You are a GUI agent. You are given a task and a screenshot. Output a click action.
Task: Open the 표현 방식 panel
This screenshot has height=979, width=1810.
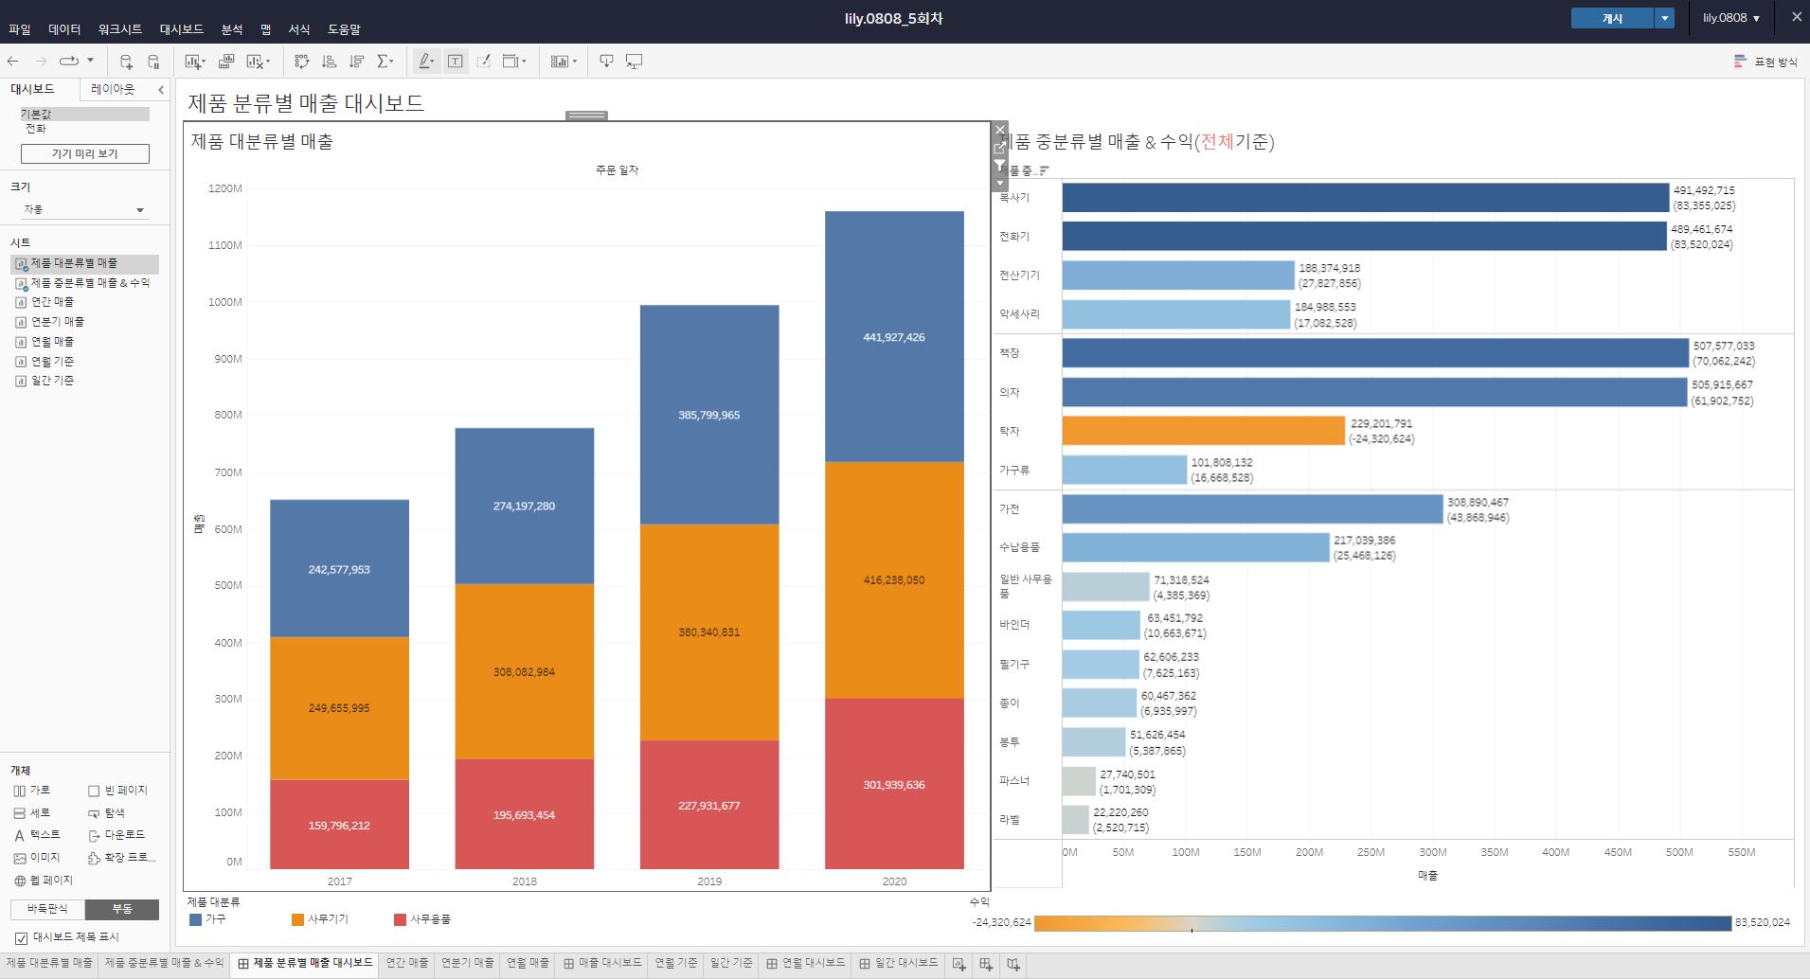(1765, 62)
